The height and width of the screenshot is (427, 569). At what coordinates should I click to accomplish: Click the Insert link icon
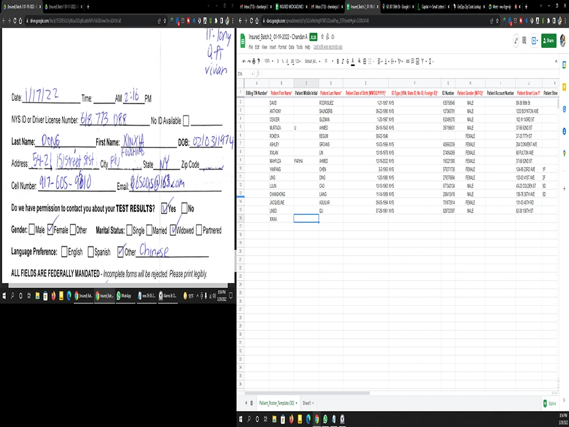tap(407, 61)
